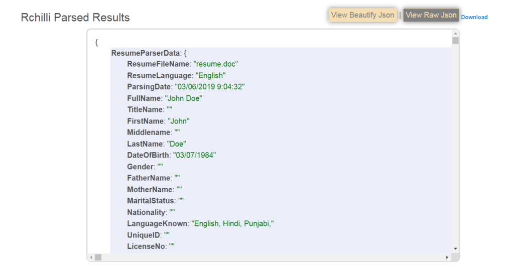Click the "John" first name value
The height and width of the screenshot is (265, 514).
point(178,121)
